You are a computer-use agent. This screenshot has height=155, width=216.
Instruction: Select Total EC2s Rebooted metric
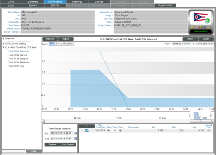(19, 51)
